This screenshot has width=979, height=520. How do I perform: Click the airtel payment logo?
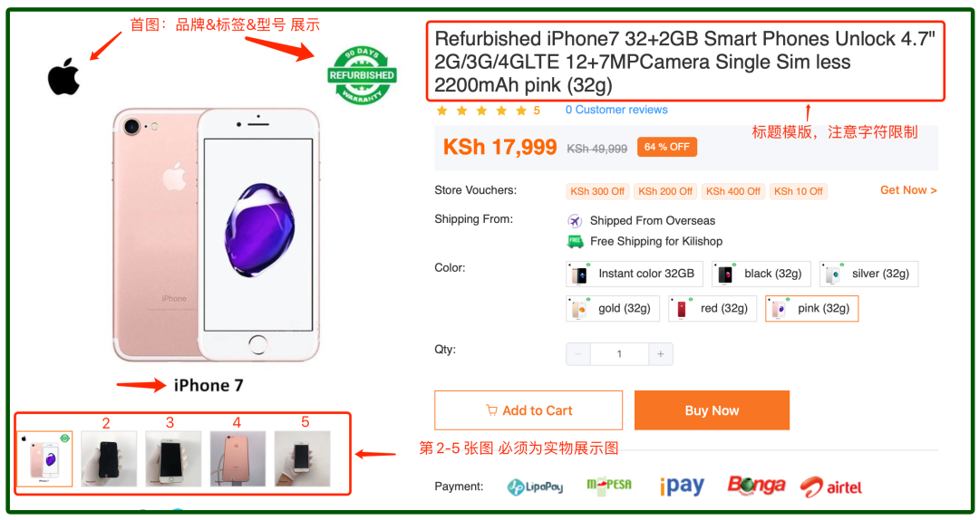coord(831,486)
